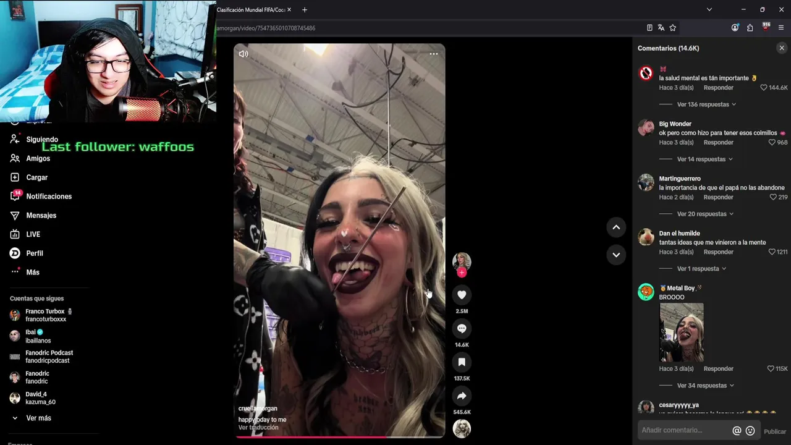
Task: Open the cruellamorgan username on the video
Action: 258,409
